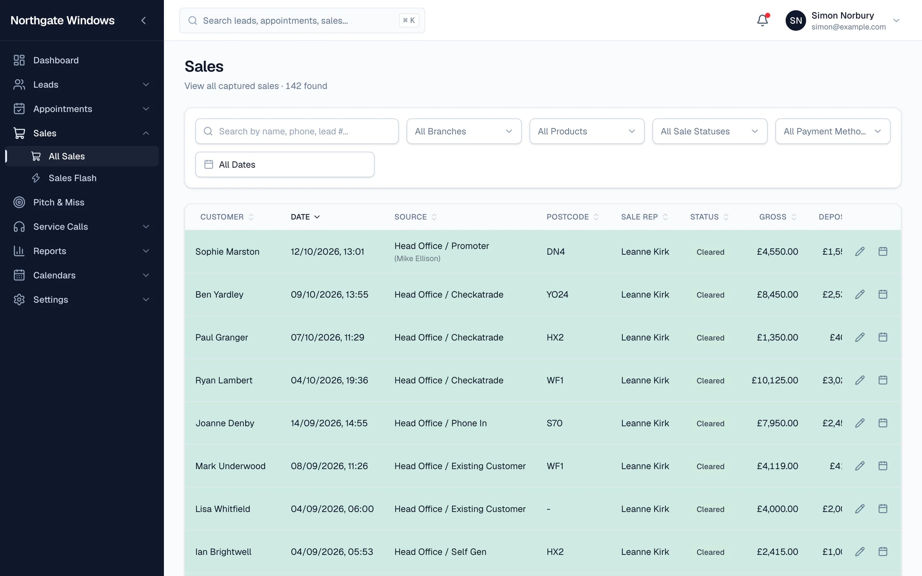Sort the table by Status column
Viewport: 922px width, 576px height.
point(709,217)
